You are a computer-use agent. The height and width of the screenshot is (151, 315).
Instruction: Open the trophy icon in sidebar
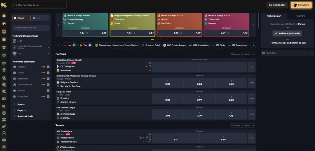4,70
